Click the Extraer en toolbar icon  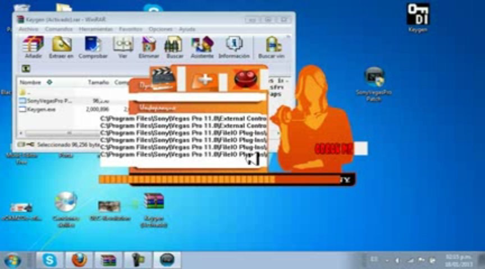coord(61,47)
